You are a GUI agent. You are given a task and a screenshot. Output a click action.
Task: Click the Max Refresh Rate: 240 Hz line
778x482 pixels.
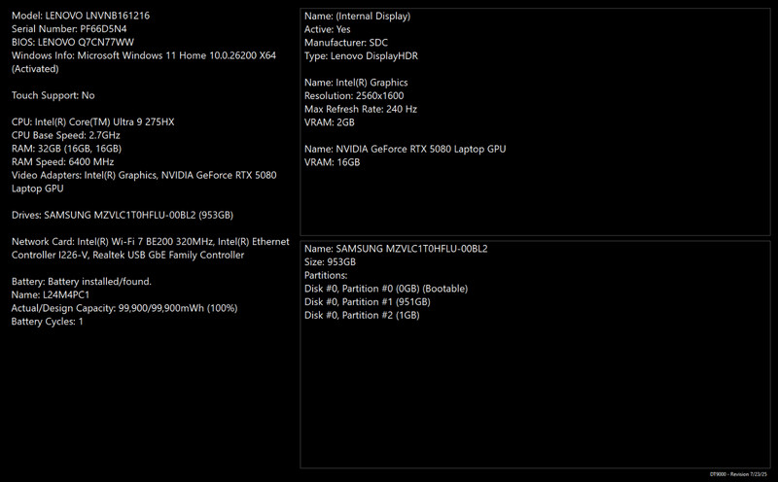(361, 109)
